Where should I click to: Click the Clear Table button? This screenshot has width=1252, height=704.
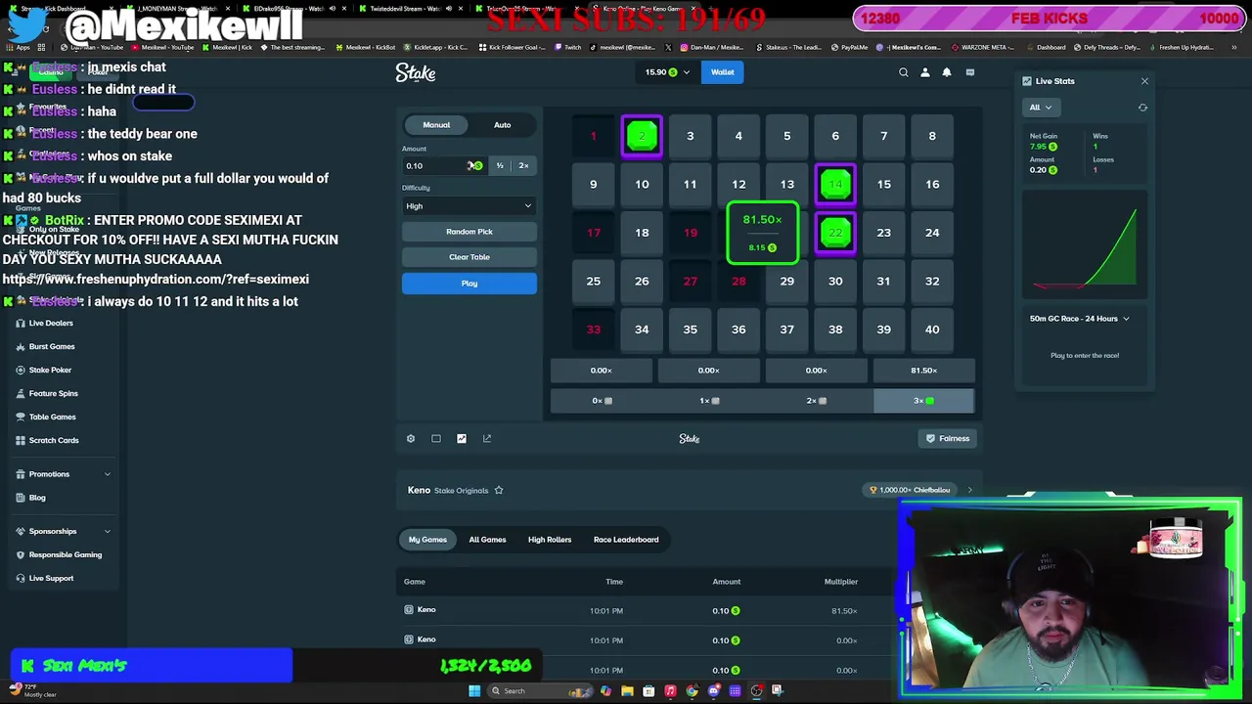click(x=469, y=257)
